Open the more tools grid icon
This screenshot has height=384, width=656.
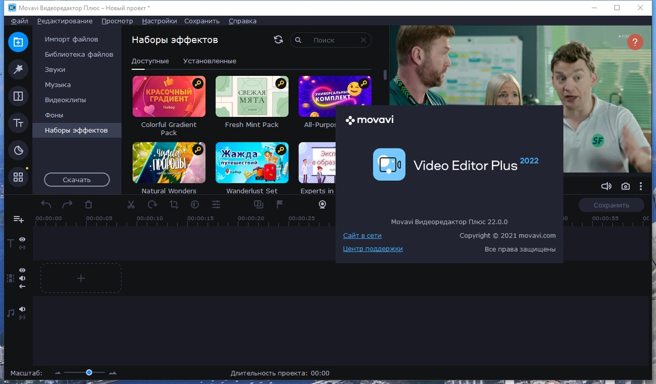pyautogui.click(x=18, y=177)
